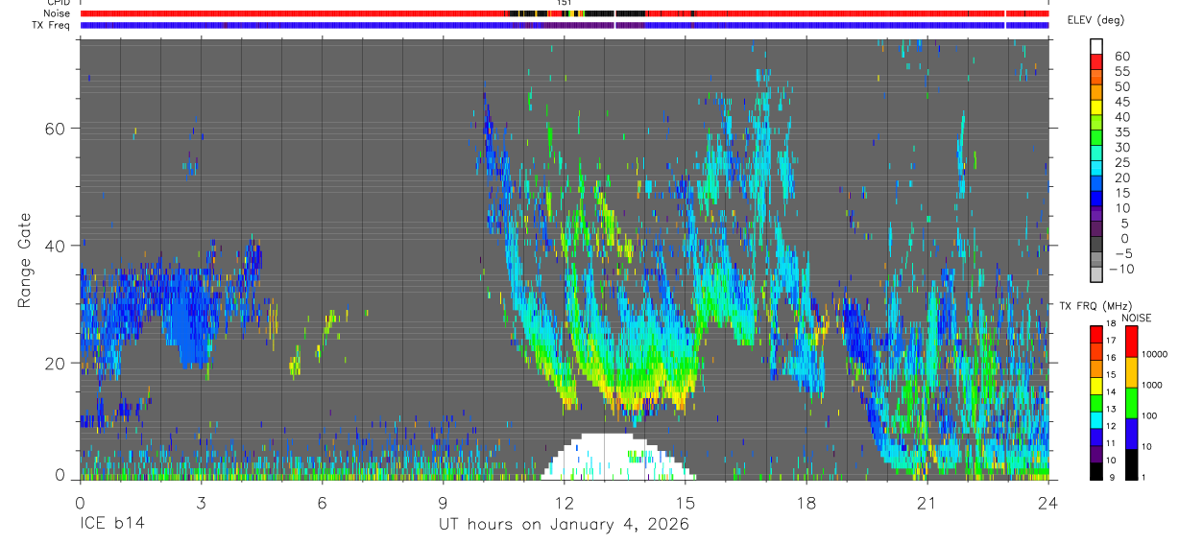Click the '21' tick label on the UT axis
Viewport: 1179px width, 544px height.
(927, 503)
